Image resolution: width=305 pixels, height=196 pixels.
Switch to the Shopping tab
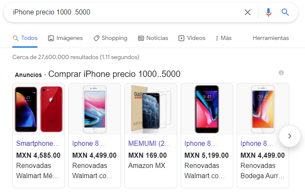pyautogui.click(x=110, y=38)
